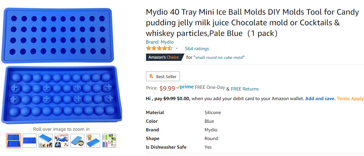Click the Add and save link
The image size is (364, 156).
pyautogui.click(x=320, y=98)
